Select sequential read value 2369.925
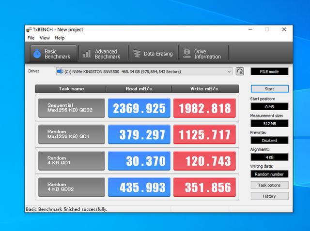 139,108
